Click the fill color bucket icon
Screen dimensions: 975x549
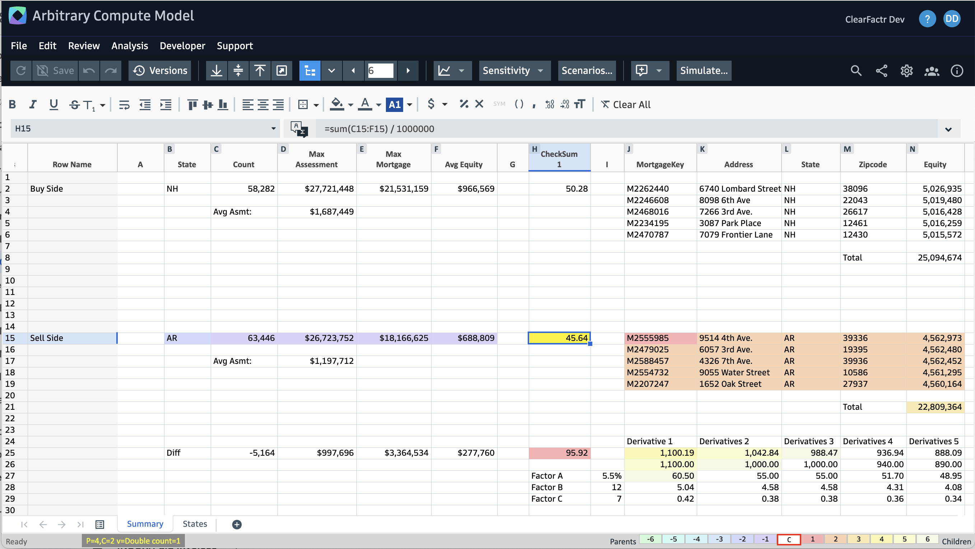[336, 104]
